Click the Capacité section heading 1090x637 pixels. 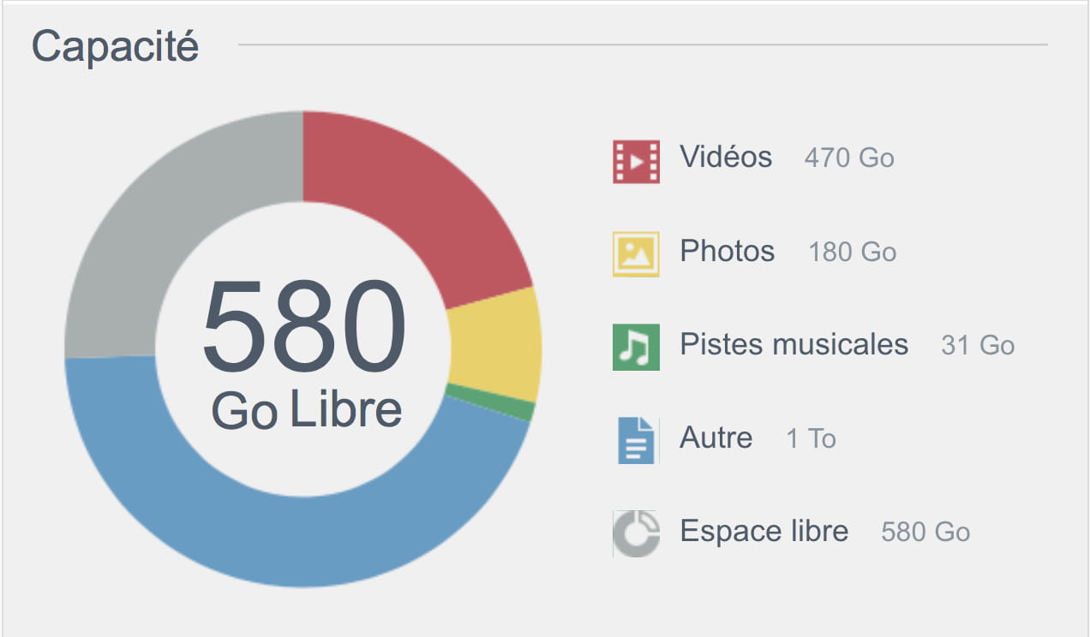(x=115, y=47)
